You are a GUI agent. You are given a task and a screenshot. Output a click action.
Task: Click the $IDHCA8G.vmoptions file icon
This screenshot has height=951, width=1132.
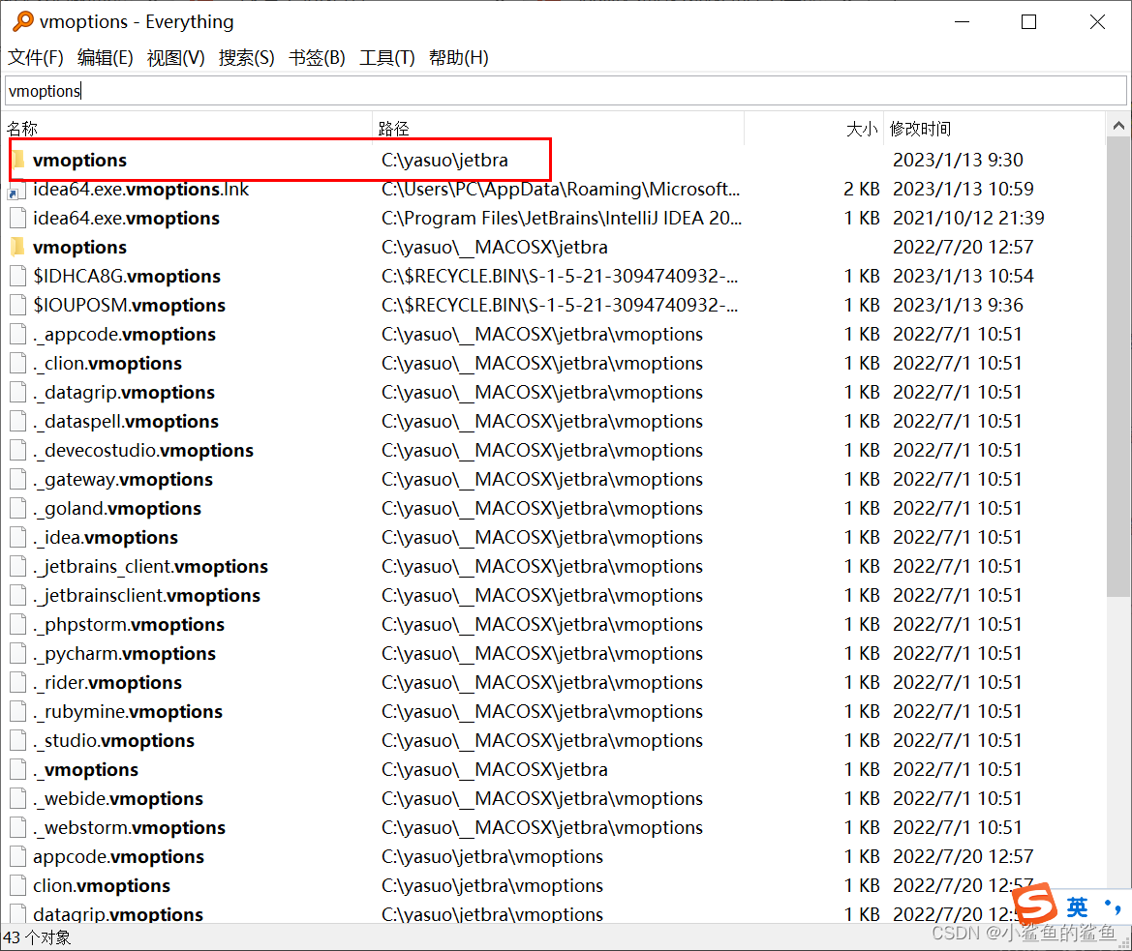(x=17, y=277)
